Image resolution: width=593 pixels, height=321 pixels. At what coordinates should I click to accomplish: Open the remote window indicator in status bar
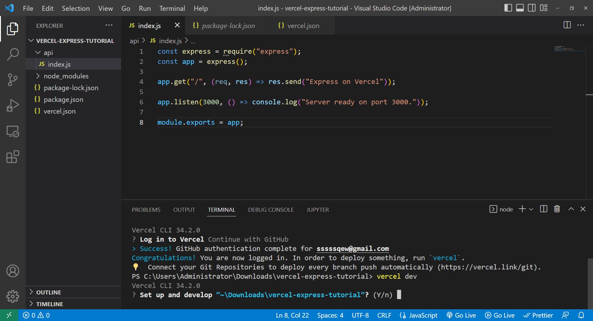[x=9, y=315]
